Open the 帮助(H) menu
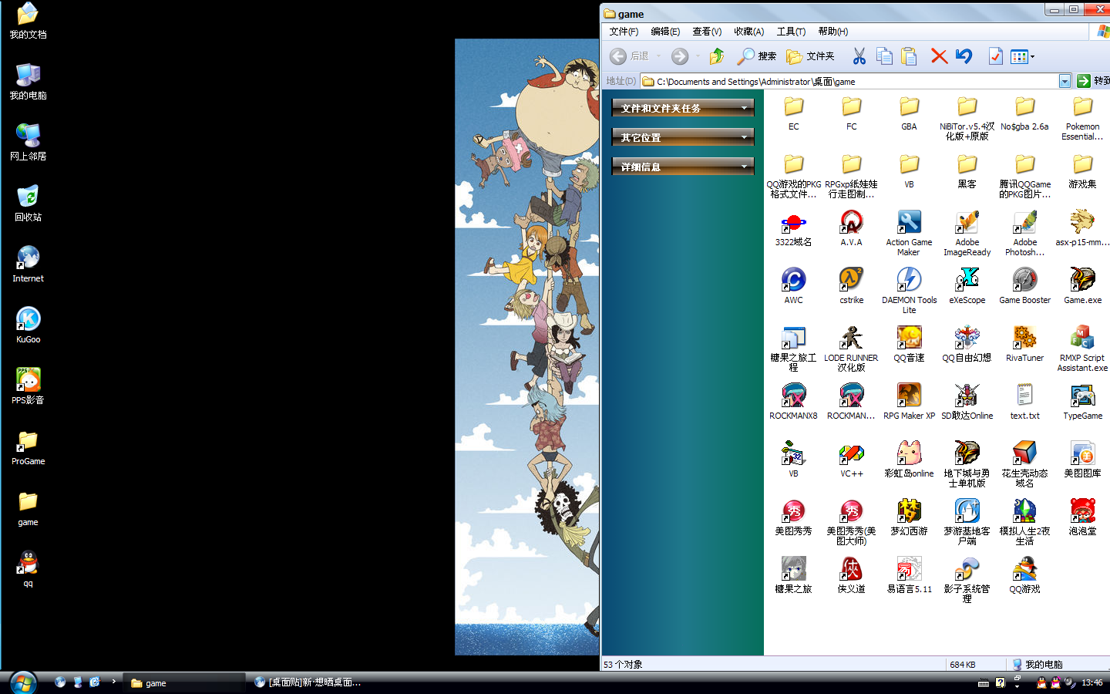This screenshot has height=694, width=1110. pyautogui.click(x=832, y=32)
